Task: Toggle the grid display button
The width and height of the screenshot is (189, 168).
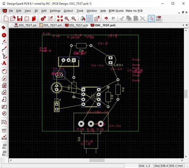Action: (90, 19)
